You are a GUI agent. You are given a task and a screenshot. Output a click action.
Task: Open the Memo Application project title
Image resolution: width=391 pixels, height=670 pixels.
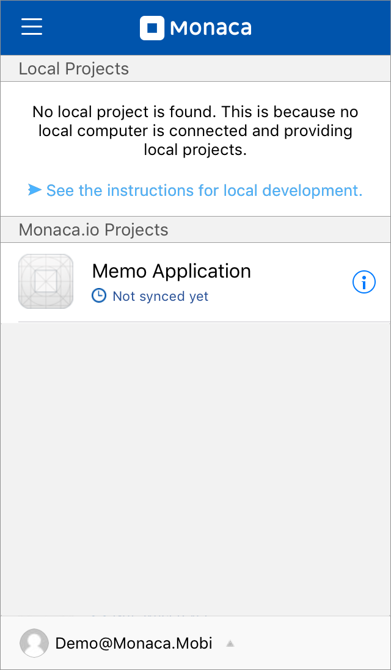(x=171, y=271)
